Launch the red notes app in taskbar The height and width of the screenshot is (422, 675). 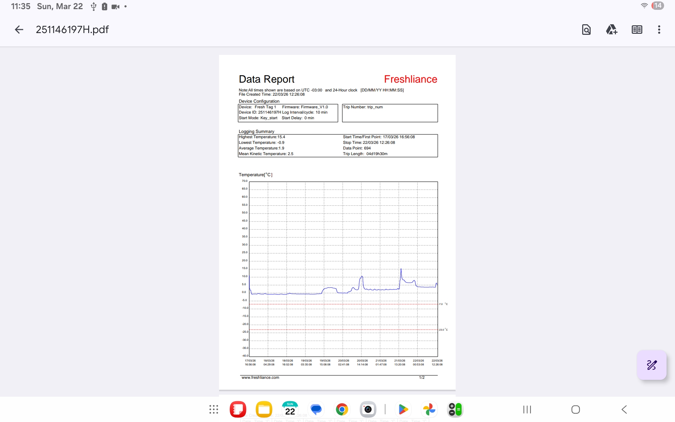238,409
